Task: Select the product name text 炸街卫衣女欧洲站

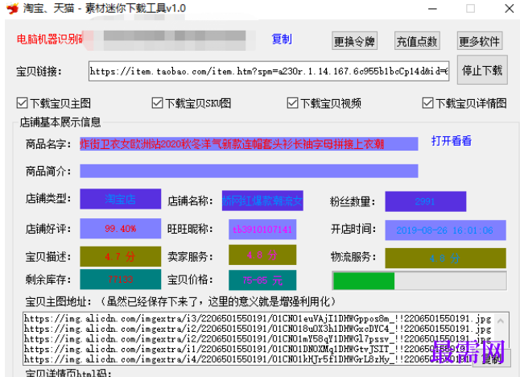Action: (120, 144)
